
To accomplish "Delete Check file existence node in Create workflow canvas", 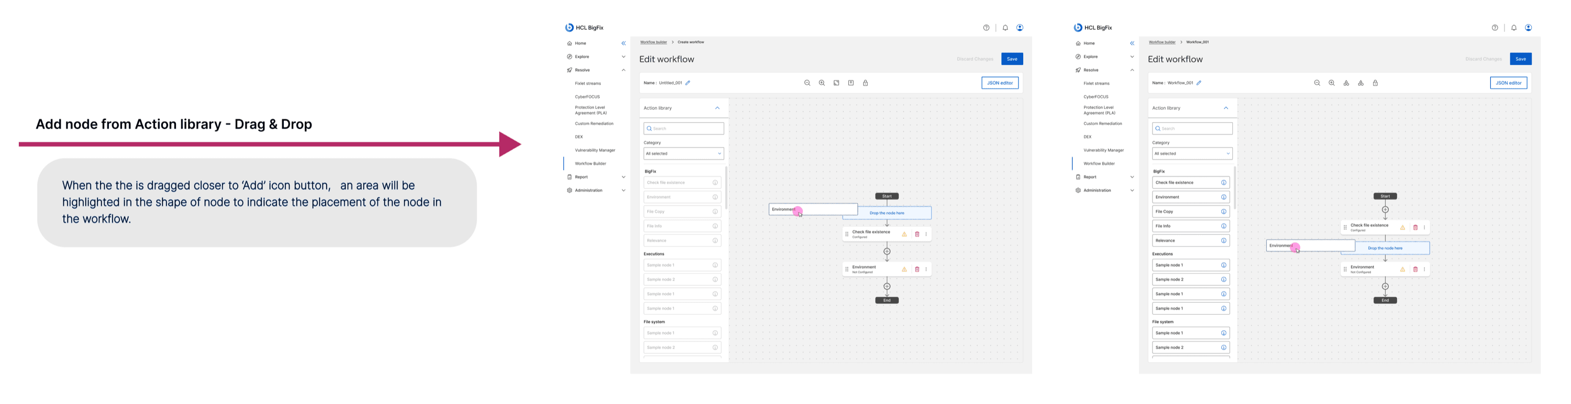I will (916, 234).
